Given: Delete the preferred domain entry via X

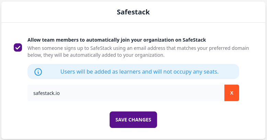Looking at the screenshot, I should [232, 93].
